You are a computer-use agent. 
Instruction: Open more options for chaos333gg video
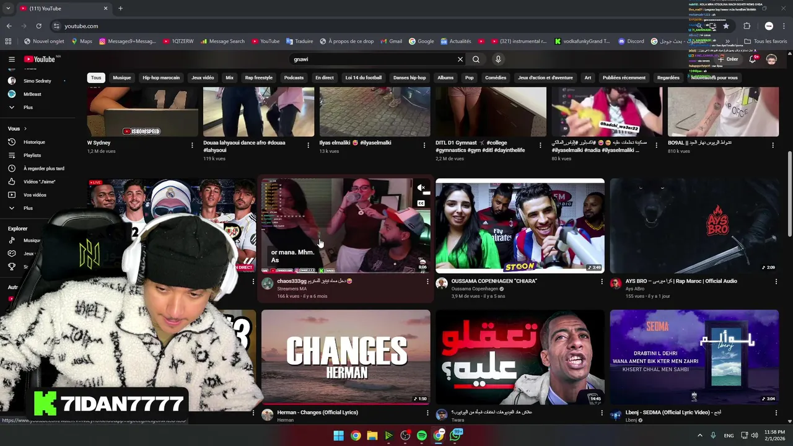tap(427, 282)
